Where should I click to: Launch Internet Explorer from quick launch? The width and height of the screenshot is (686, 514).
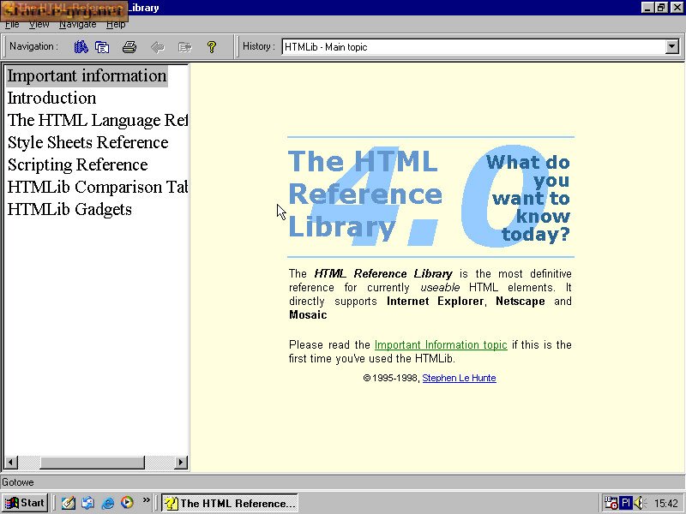108,503
